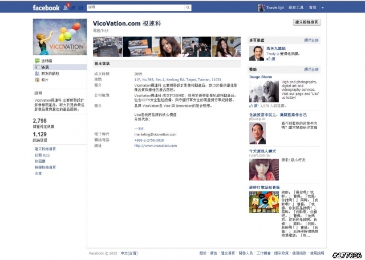Click the report page link
Image resolution: width=365 pixels, height=260 pixels.
point(45,167)
